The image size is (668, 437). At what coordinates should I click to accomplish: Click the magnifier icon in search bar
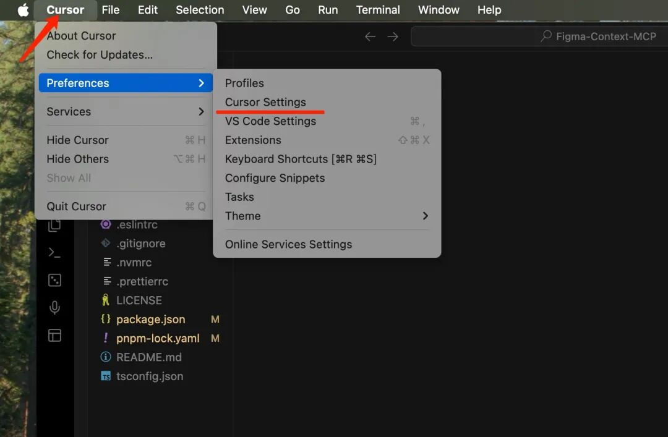point(546,36)
